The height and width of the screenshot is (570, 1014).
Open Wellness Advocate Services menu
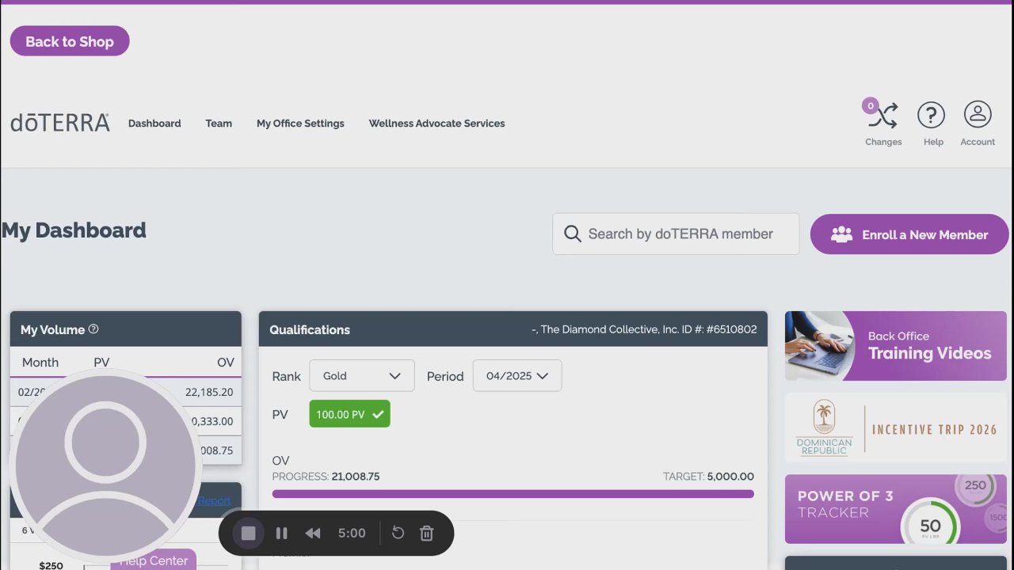tap(436, 123)
